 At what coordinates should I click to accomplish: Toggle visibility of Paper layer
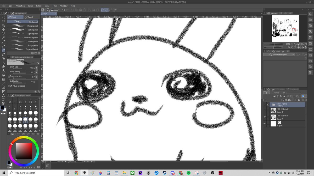(265, 124)
